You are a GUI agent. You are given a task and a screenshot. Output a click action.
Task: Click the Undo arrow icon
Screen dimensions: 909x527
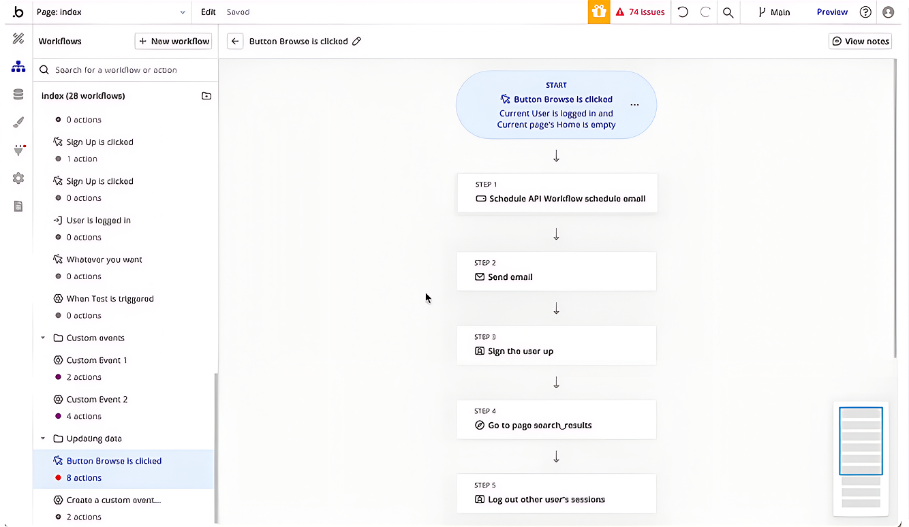pos(683,12)
